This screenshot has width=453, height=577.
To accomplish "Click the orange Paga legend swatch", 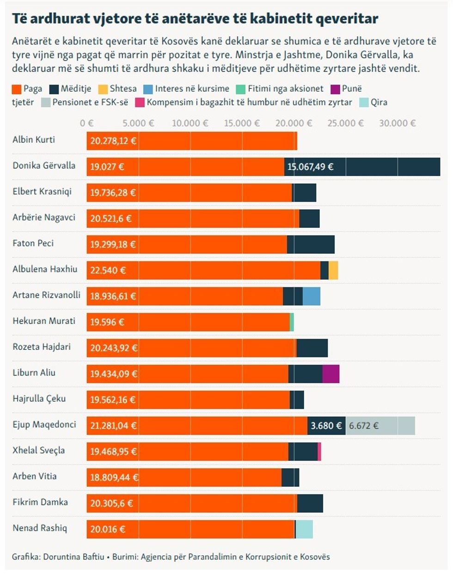I will (x=17, y=89).
